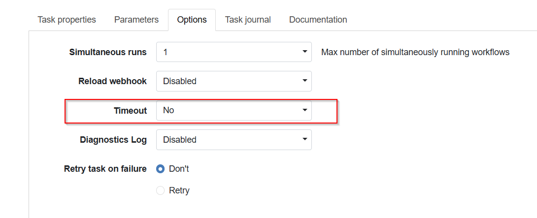Image resolution: width=537 pixels, height=218 pixels.
Task: Click the Timeout dropdown arrow
Action: [305, 110]
